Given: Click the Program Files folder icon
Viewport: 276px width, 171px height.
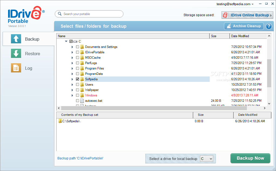Looking at the screenshot, I should (x=82, y=68).
